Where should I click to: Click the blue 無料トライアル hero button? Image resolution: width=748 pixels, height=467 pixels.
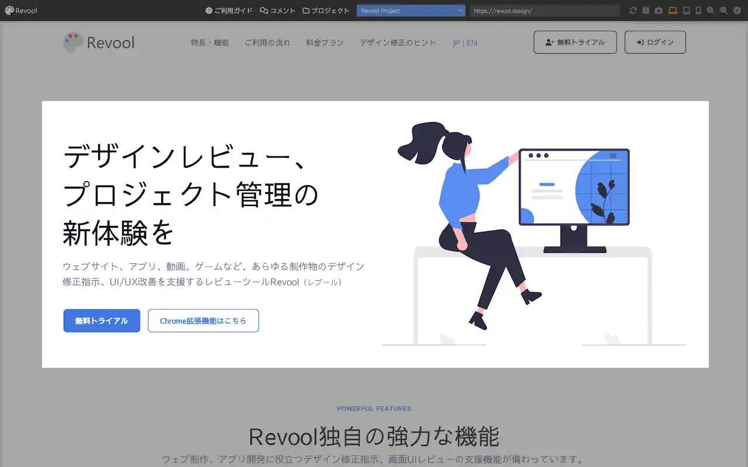click(x=102, y=320)
